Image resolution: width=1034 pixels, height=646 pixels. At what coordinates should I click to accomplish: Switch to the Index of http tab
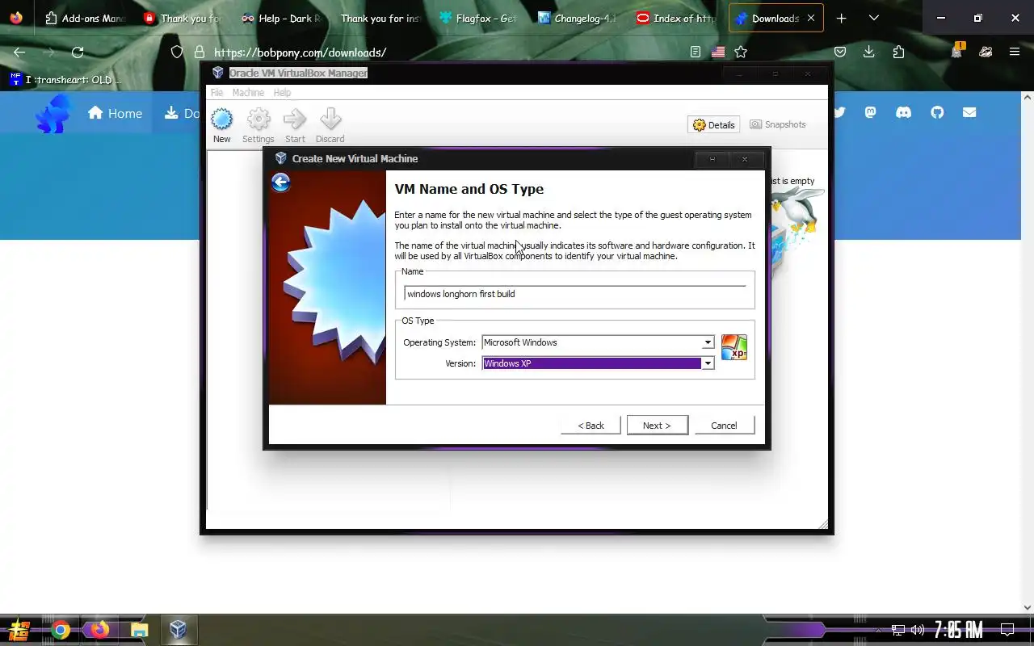click(675, 18)
